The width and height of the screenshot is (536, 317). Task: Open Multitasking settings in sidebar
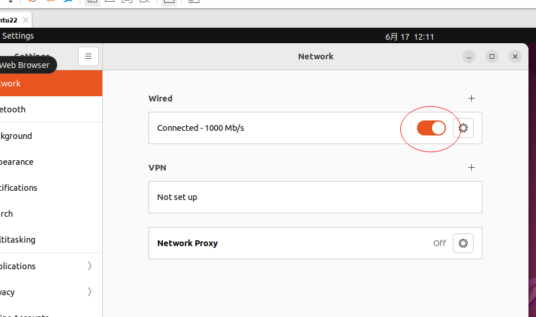tap(51, 240)
